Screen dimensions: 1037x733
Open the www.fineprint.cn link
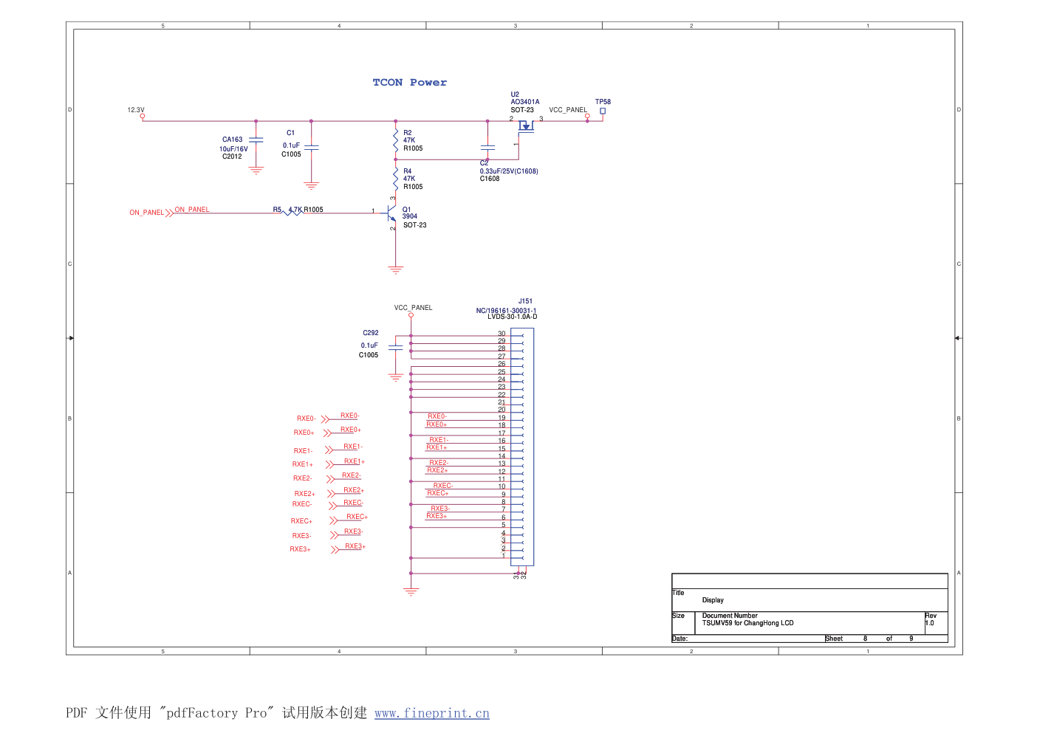pyautogui.click(x=431, y=713)
